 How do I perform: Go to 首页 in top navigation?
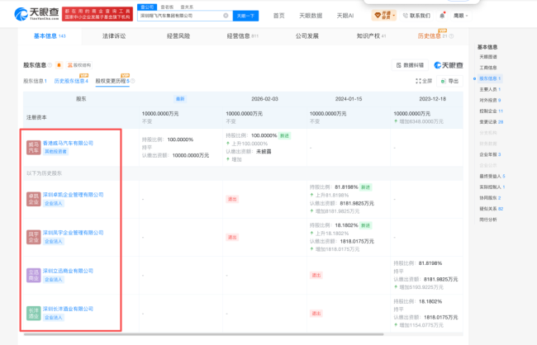click(x=278, y=16)
